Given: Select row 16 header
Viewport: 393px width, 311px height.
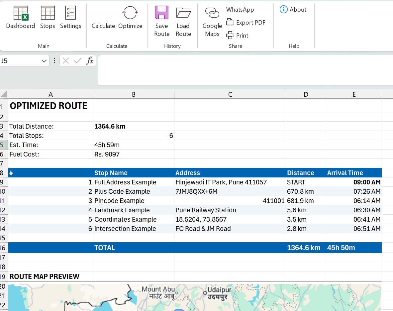Looking at the screenshot, I should tap(3, 248).
